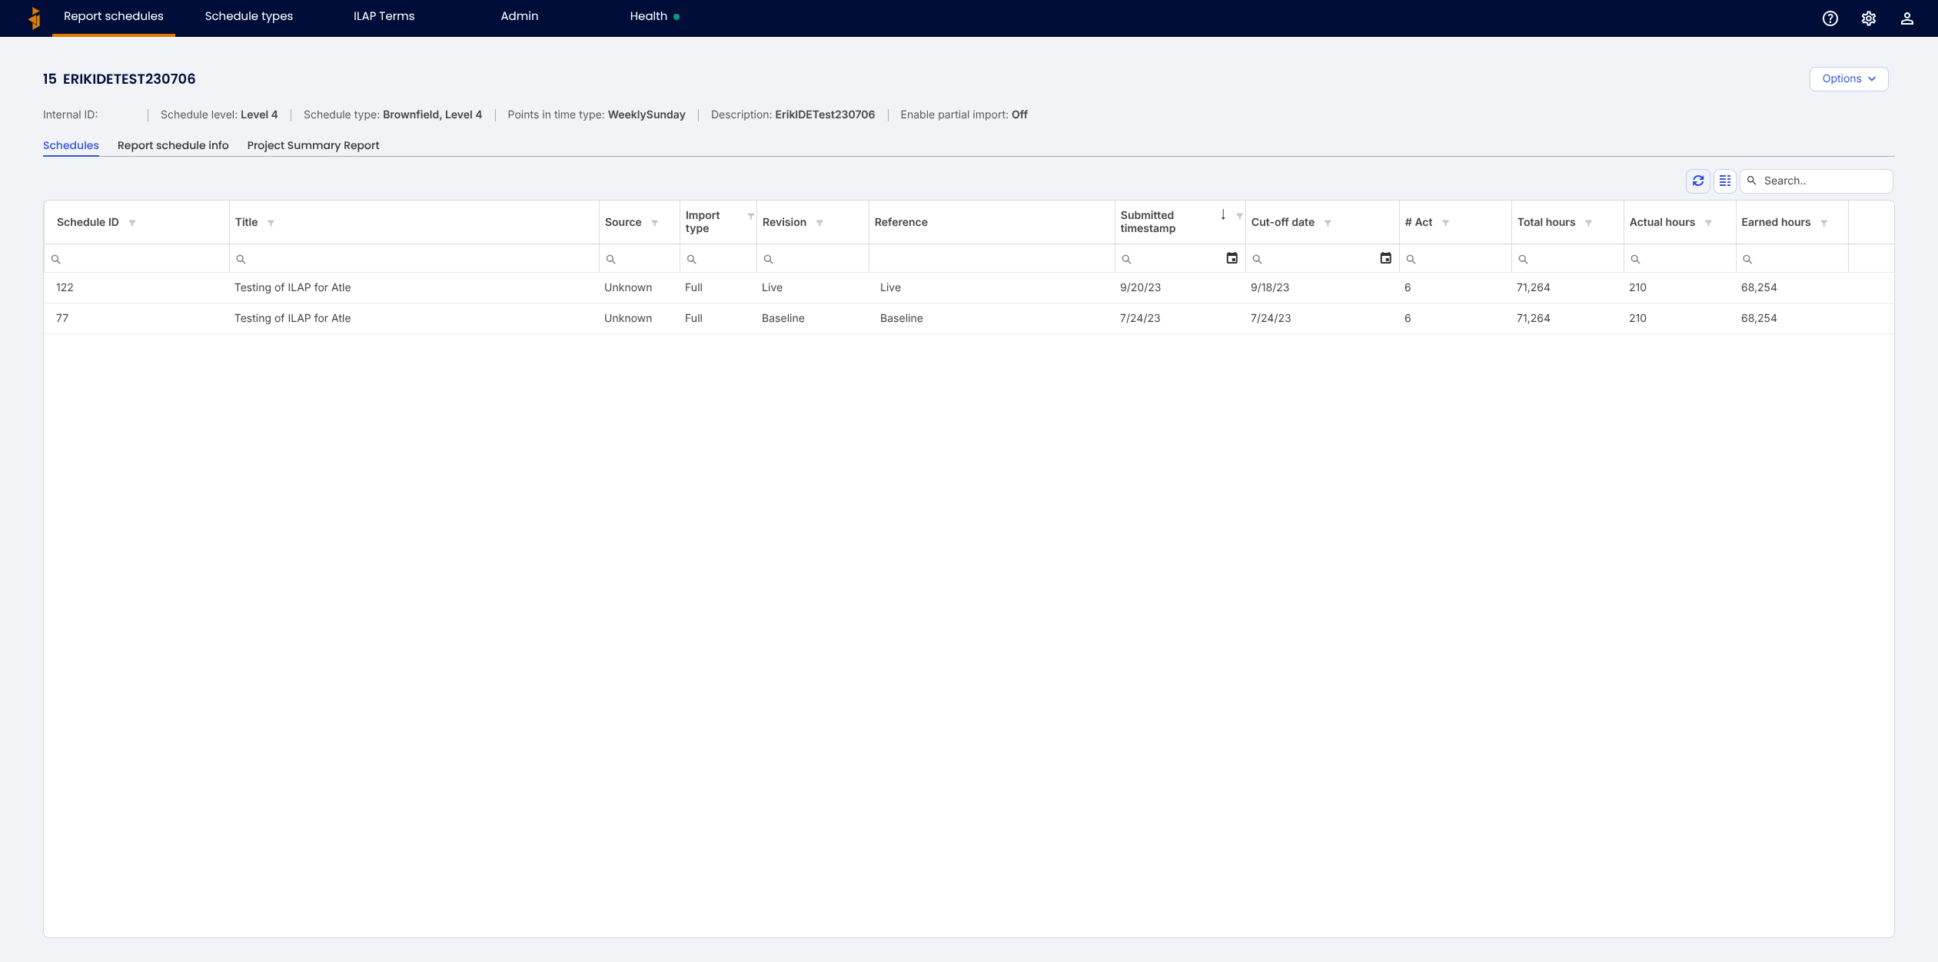Click Source column filter icon

point(655,223)
